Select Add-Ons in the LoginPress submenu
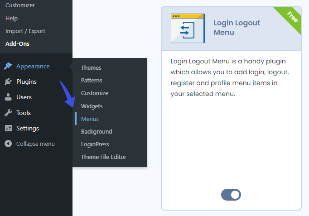 (x=17, y=44)
